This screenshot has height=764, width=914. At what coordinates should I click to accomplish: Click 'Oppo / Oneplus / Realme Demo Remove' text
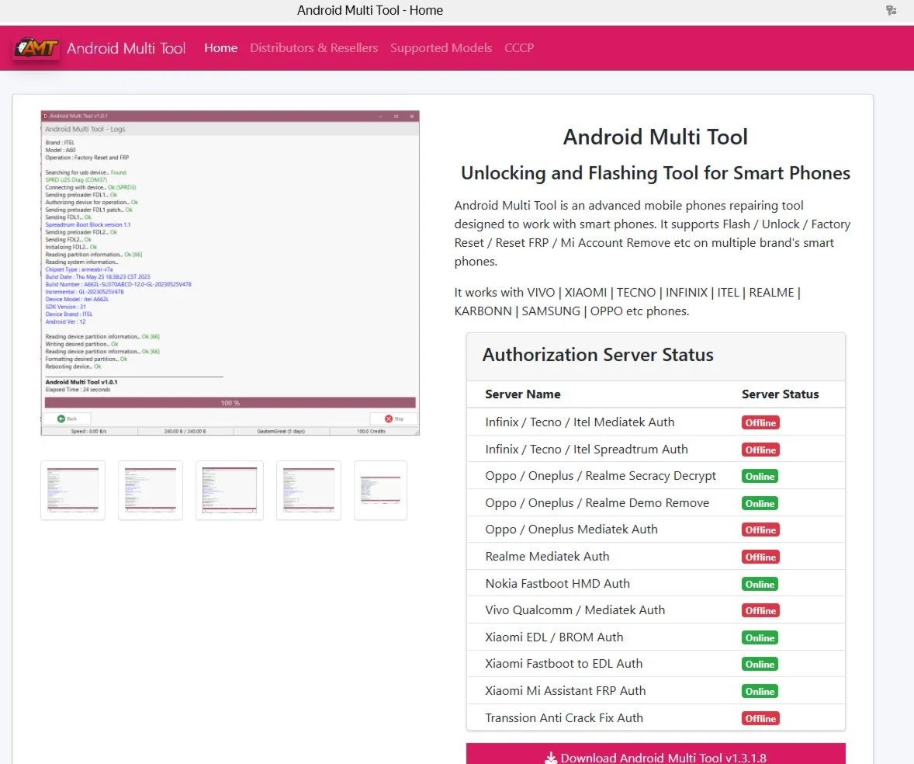pos(597,502)
